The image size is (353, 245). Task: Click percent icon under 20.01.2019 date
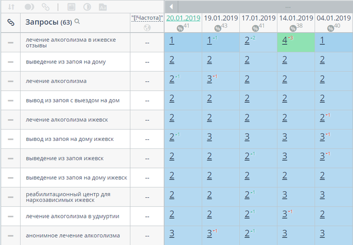(180, 28)
